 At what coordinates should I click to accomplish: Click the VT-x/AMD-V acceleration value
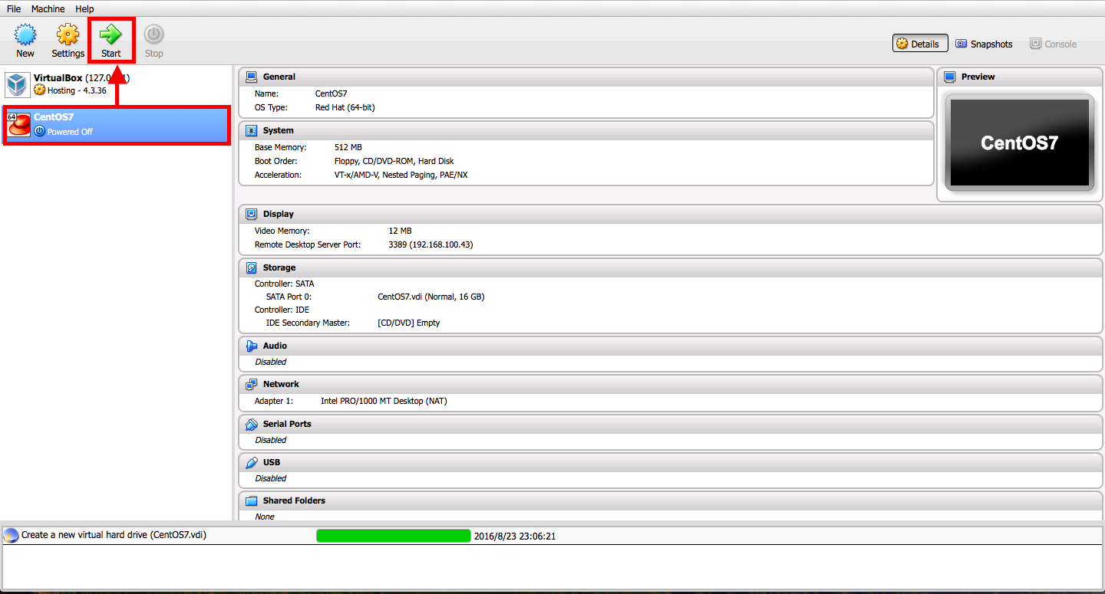401,175
